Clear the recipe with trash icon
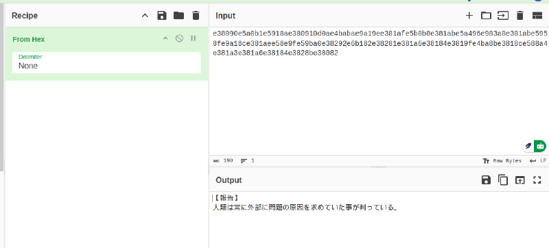549x248 pixels. click(196, 16)
